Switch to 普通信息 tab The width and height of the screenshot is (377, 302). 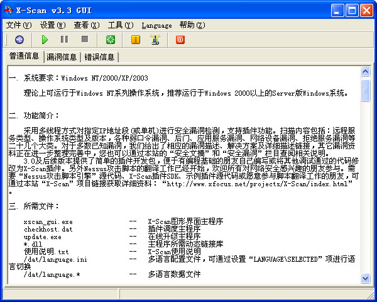coord(25,56)
